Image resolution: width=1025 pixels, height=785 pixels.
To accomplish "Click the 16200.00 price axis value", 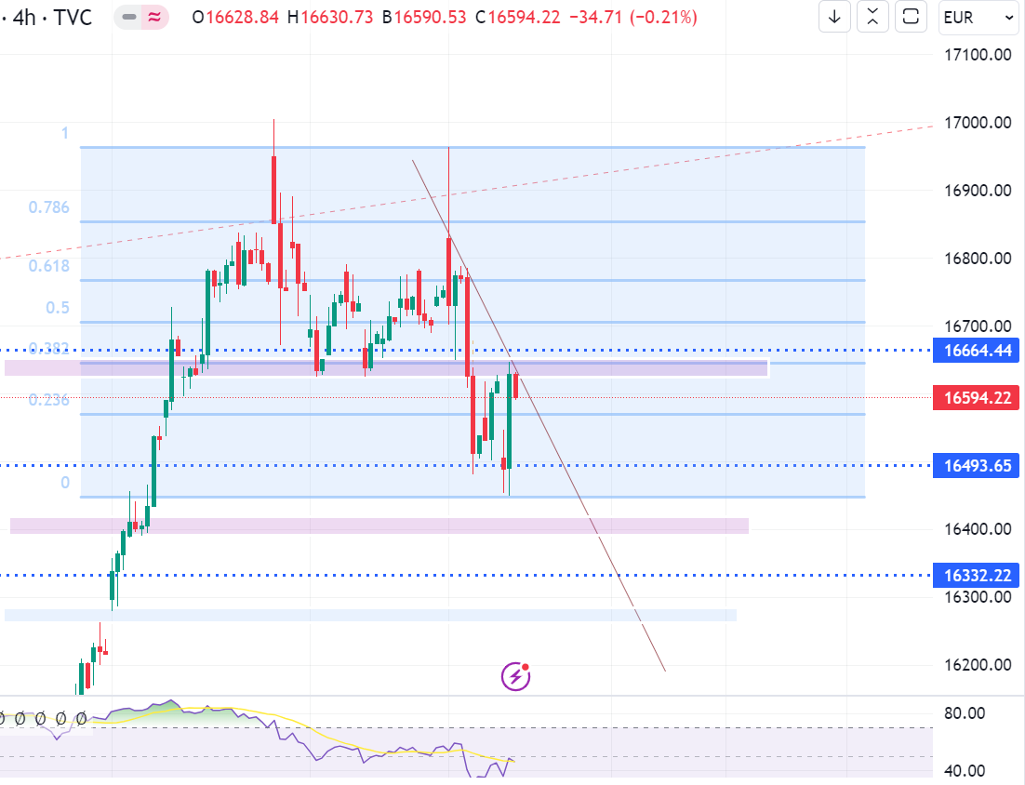I will 978,665.
